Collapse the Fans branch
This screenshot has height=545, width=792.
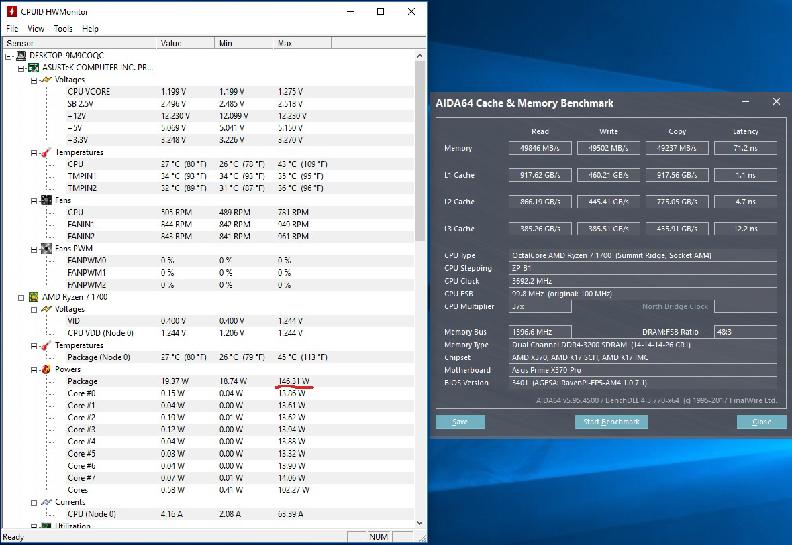coord(34,201)
